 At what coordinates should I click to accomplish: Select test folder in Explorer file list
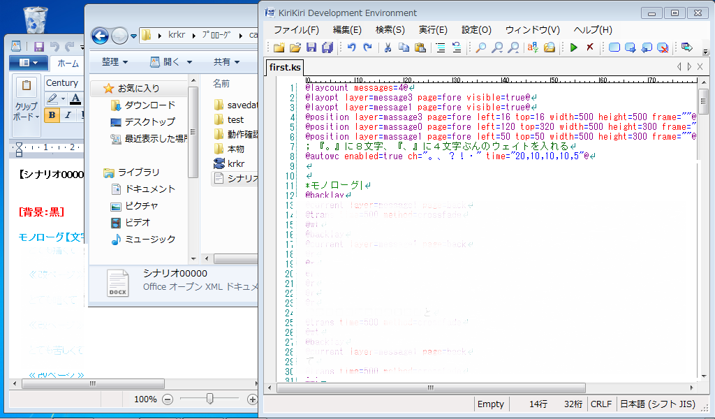coord(229,120)
